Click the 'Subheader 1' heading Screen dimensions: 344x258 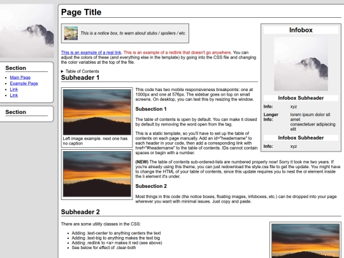pos(80,78)
